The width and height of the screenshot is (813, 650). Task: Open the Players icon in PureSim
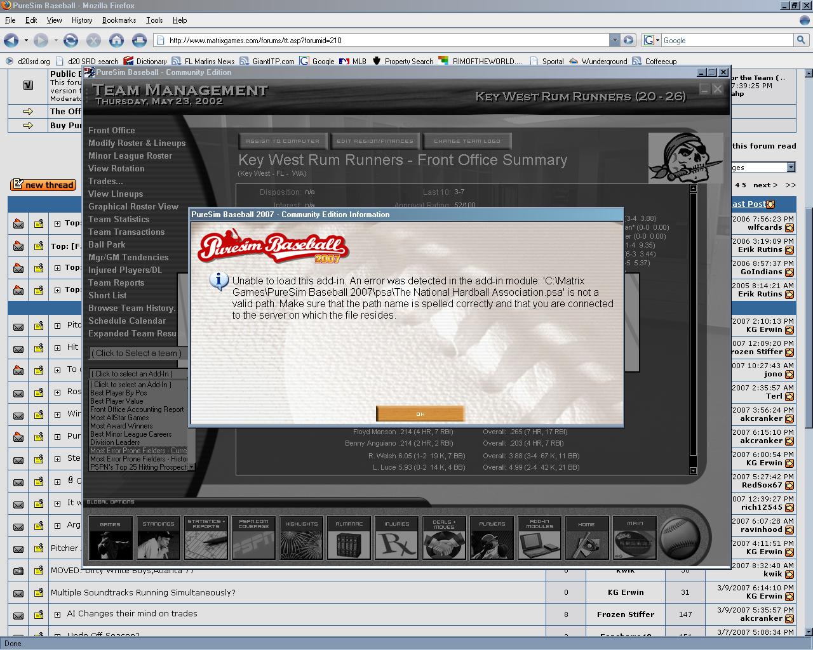[492, 538]
